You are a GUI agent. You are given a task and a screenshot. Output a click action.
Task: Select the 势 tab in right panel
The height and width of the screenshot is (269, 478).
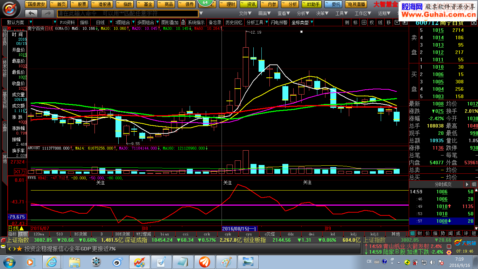(443, 233)
